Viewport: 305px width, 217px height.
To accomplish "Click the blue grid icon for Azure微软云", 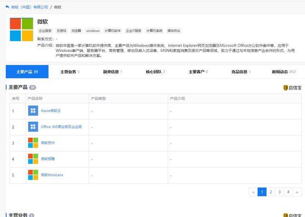I will point(33,111).
